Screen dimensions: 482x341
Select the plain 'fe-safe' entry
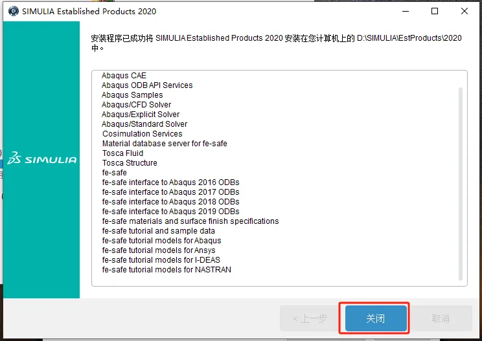point(115,173)
